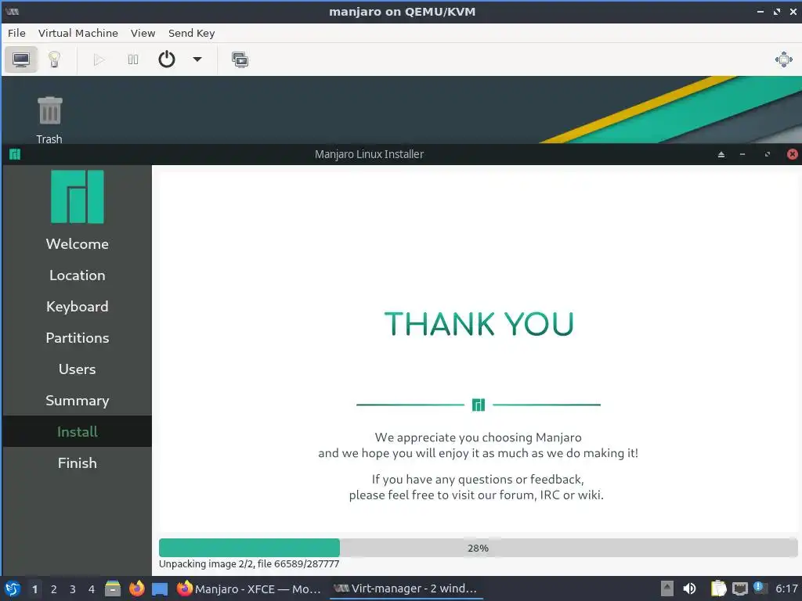Screen dimensions: 802x601
Task: Click the THANK YOU slideshow heading
Action: pyautogui.click(x=479, y=324)
